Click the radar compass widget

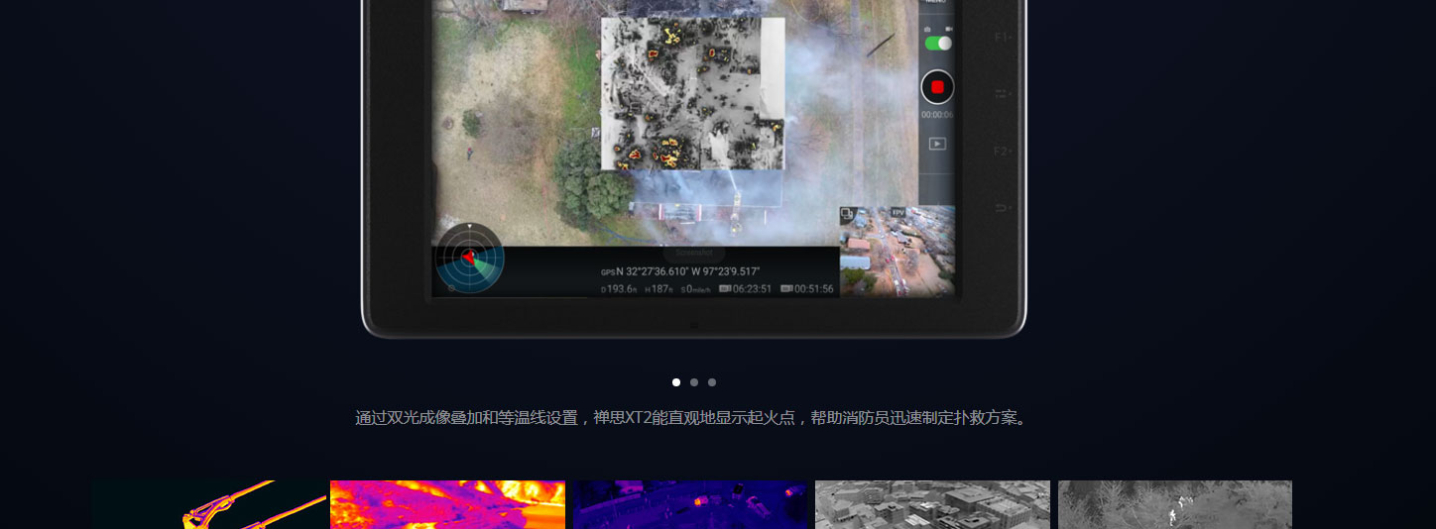[x=469, y=258]
